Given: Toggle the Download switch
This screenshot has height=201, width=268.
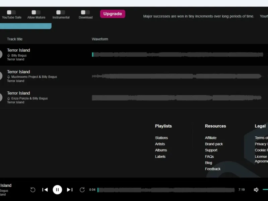Looking at the screenshot, I should (x=85, y=12).
